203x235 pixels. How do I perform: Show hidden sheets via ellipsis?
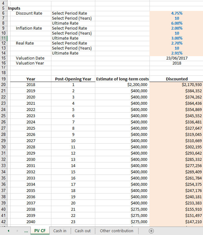pyautogui.click(x=26, y=231)
